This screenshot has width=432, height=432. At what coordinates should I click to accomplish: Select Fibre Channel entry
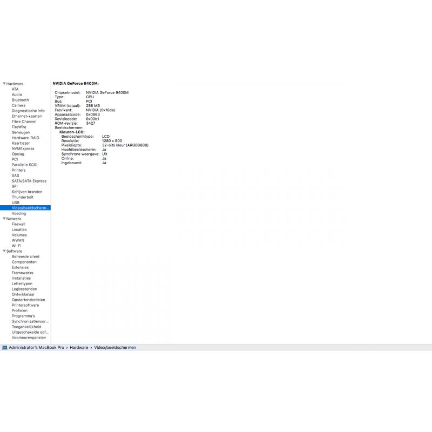24,122
